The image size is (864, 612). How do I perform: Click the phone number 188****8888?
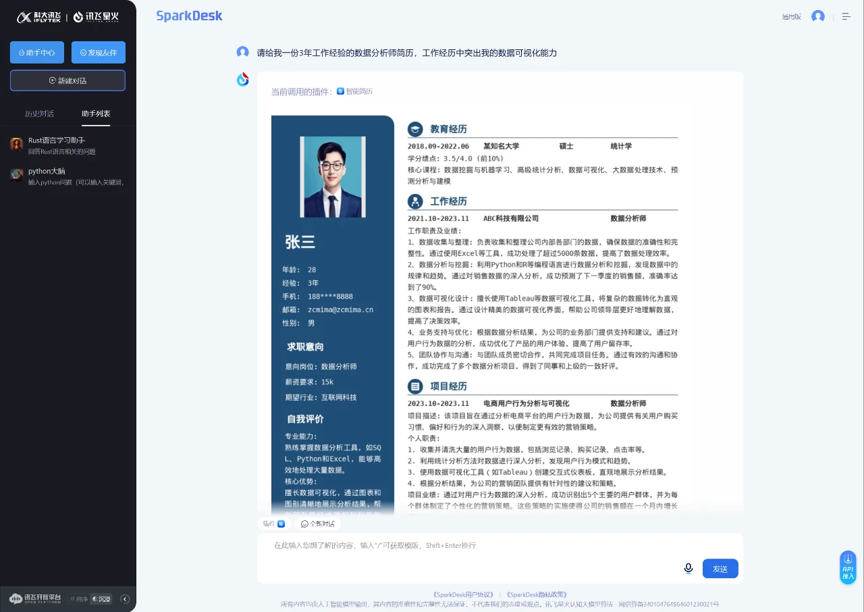tap(330, 296)
